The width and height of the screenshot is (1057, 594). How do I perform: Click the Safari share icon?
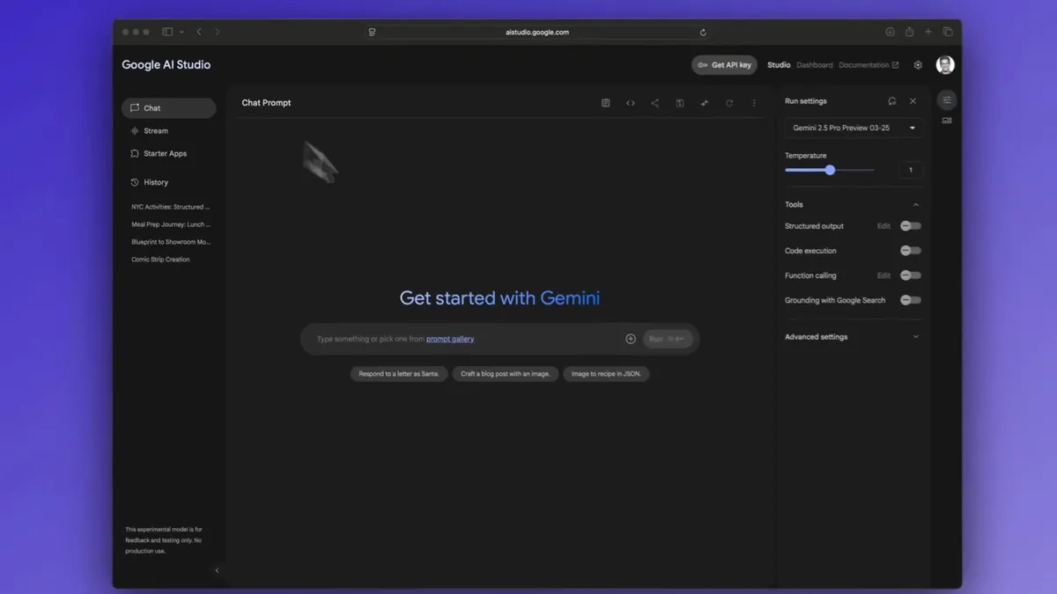909,32
